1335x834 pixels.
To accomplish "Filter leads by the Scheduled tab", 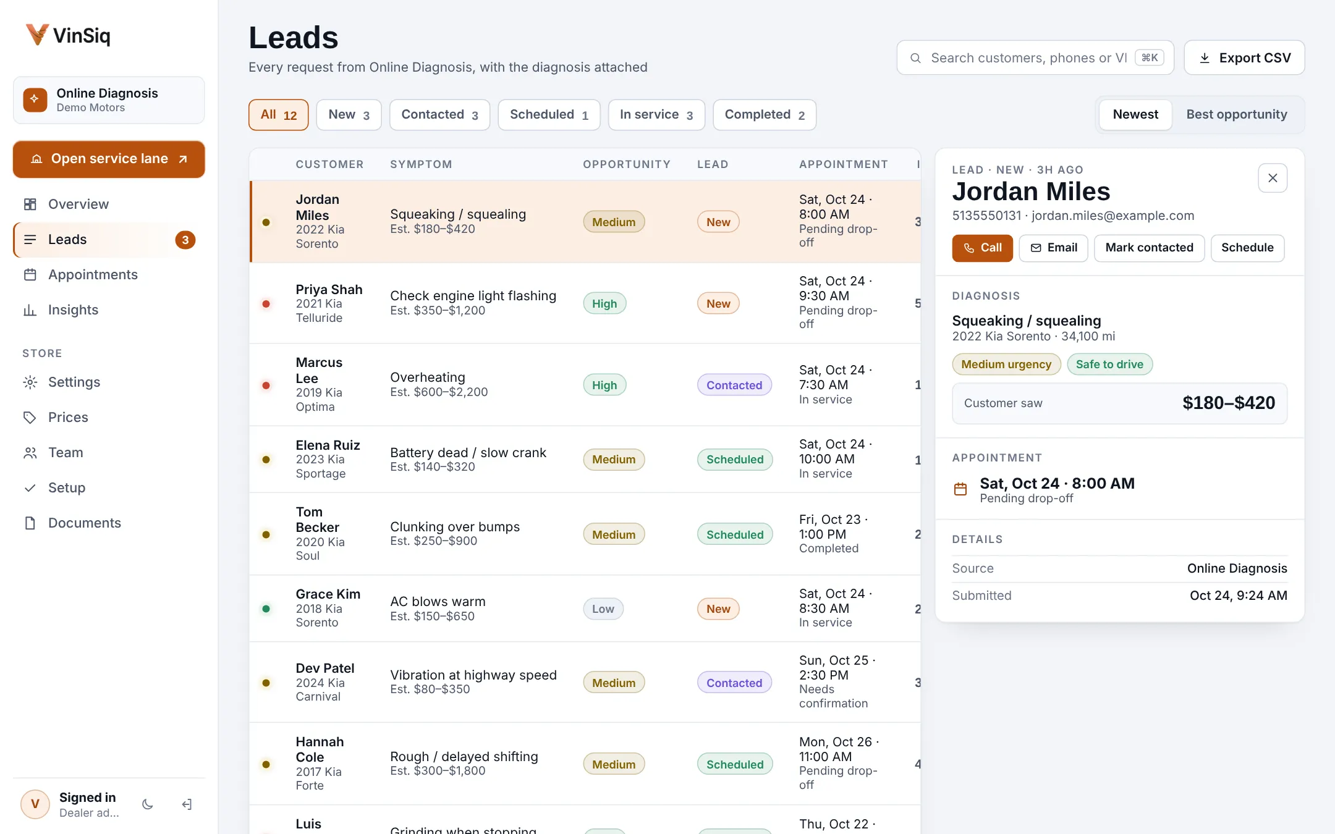I will point(549,115).
